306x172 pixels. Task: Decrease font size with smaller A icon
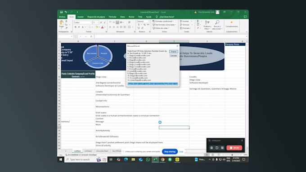[x=105, y=22]
